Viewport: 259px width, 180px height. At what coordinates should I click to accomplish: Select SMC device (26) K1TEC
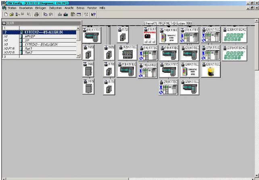[211, 35]
